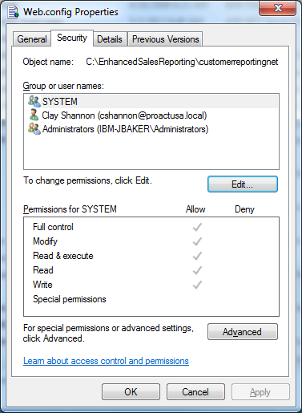Click the Write allow checkmark

point(197,285)
